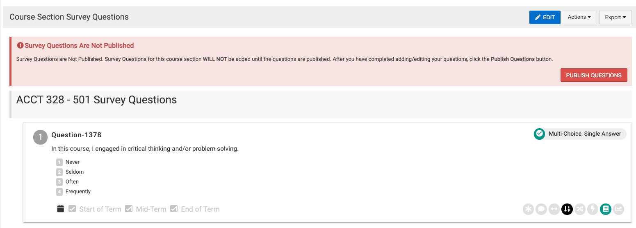
Task: Click the blue EDIT button
Action: coord(545,17)
